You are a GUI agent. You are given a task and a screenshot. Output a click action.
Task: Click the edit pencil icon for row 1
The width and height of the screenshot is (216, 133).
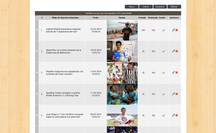[x=173, y=30]
